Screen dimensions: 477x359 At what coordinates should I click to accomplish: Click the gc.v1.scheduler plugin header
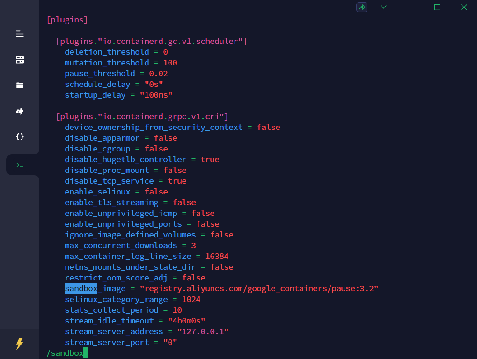click(151, 41)
